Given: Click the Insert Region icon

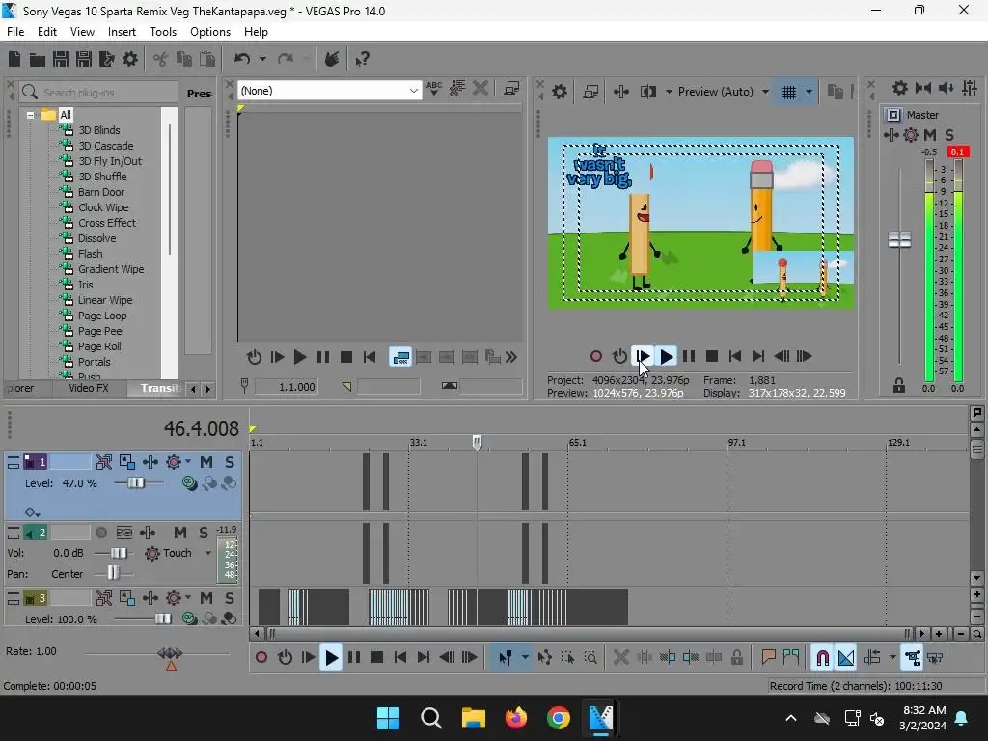Looking at the screenshot, I should pyautogui.click(x=791, y=658).
